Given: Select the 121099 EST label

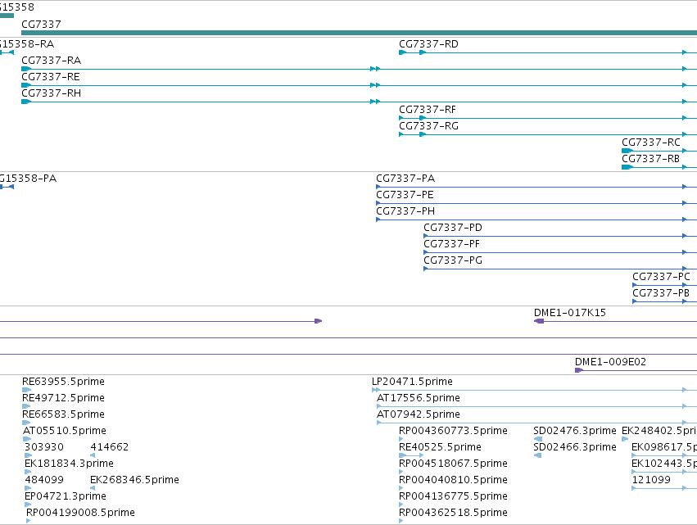Looking at the screenshot, I should [x=651, y=480].
